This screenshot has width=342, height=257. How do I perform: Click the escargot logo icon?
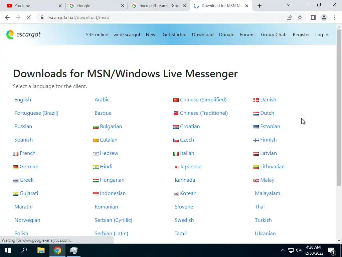[10, 35]
